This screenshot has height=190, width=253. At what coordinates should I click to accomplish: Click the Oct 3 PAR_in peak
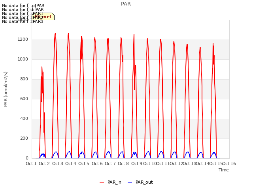55,33
